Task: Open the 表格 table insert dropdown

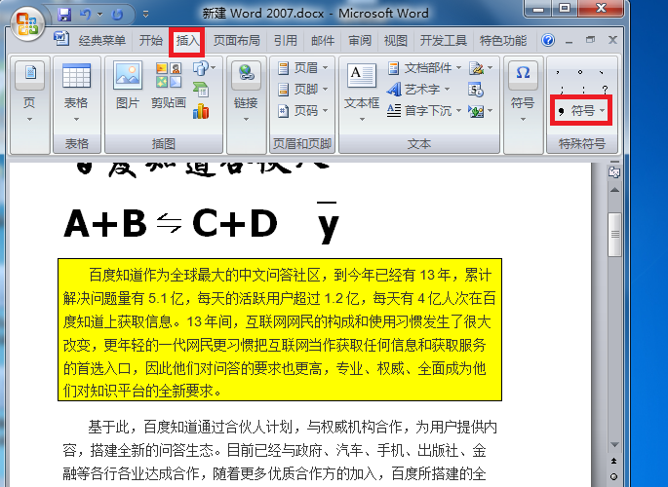Action: [77, 94]
